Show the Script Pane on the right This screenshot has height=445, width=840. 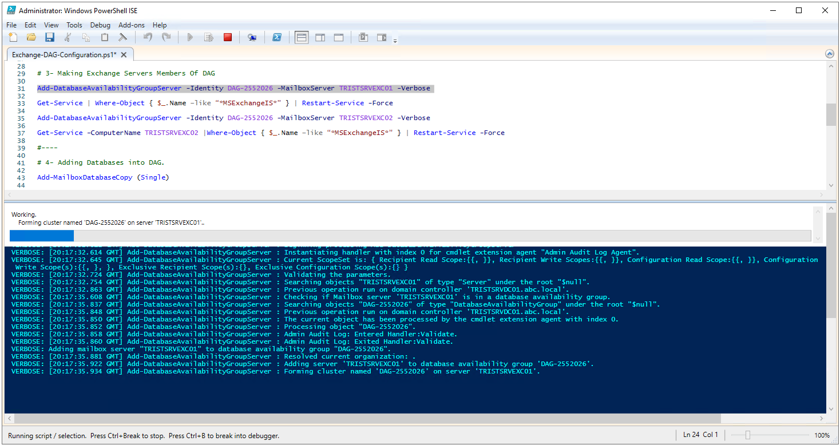pos(320,37)
